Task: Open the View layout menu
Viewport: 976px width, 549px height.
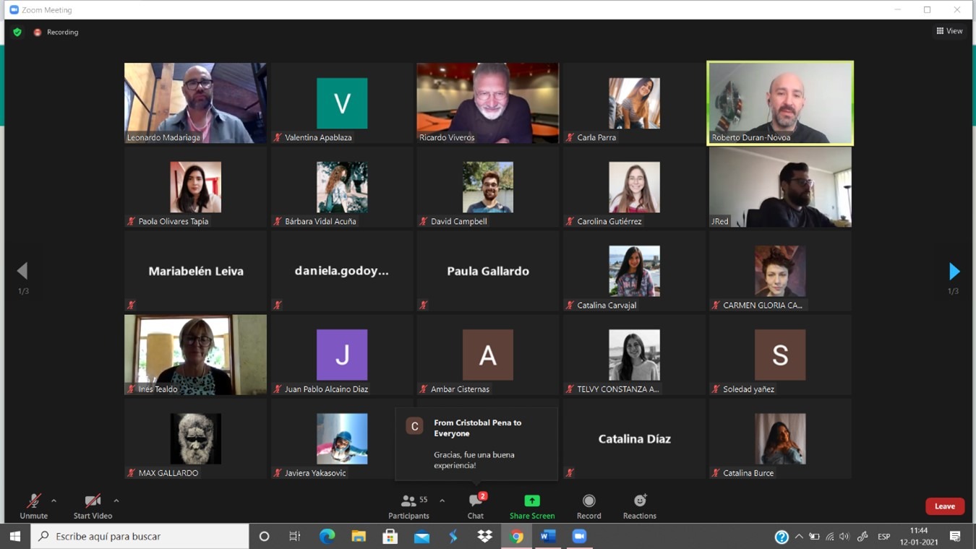Action: (x=949, y=31)
